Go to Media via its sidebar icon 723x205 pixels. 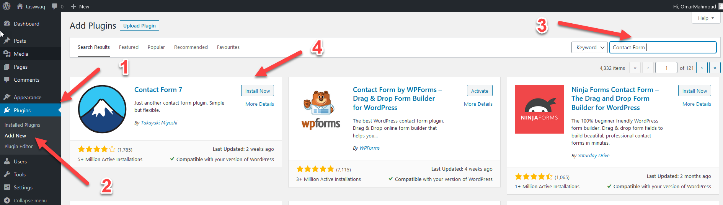[x=7, y=53]
